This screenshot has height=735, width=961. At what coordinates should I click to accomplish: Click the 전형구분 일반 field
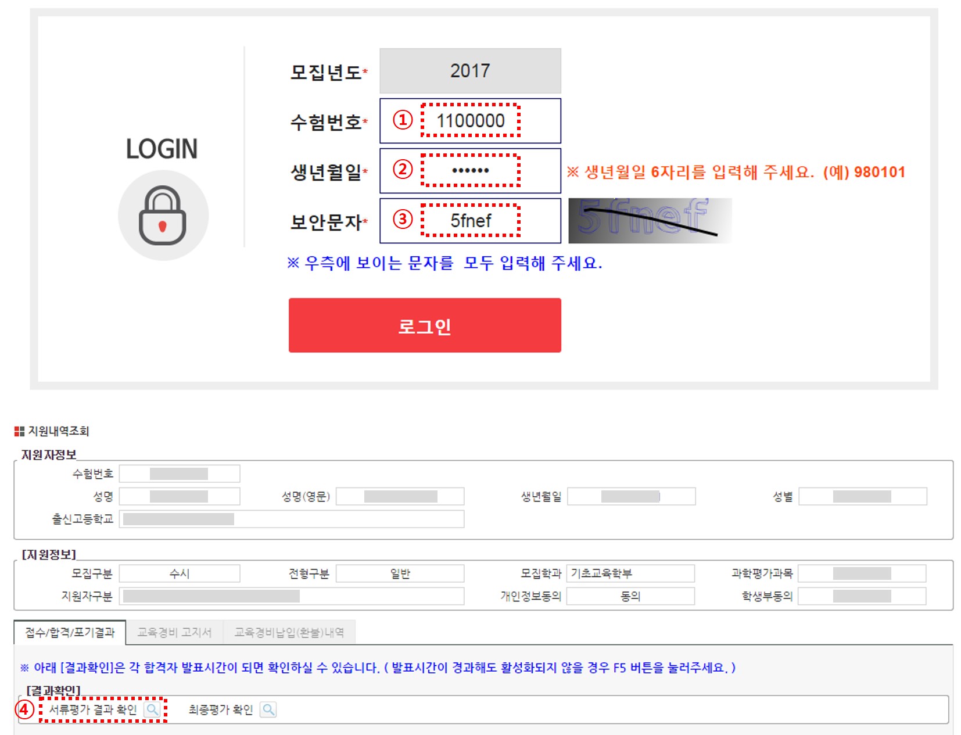coord(400,573)
